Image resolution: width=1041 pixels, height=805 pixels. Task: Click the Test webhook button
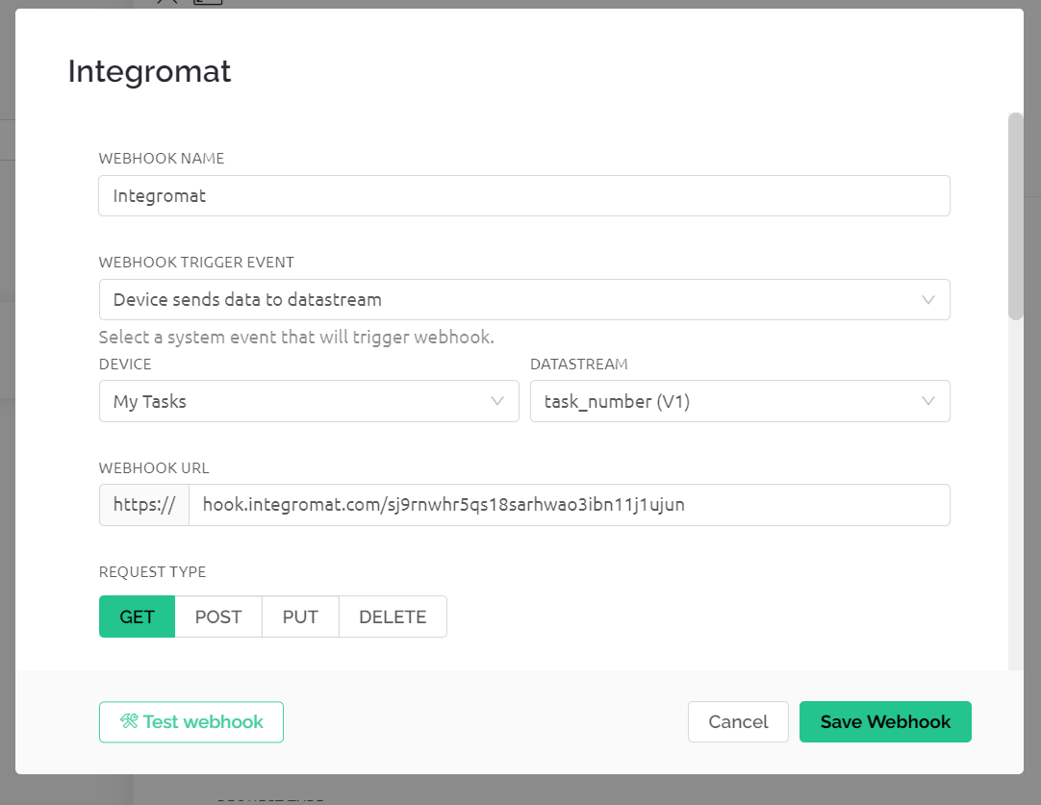[191, 722]
